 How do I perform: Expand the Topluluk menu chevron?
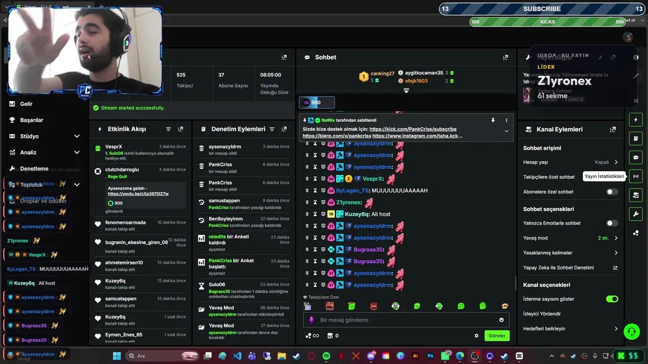click(77, 185)
